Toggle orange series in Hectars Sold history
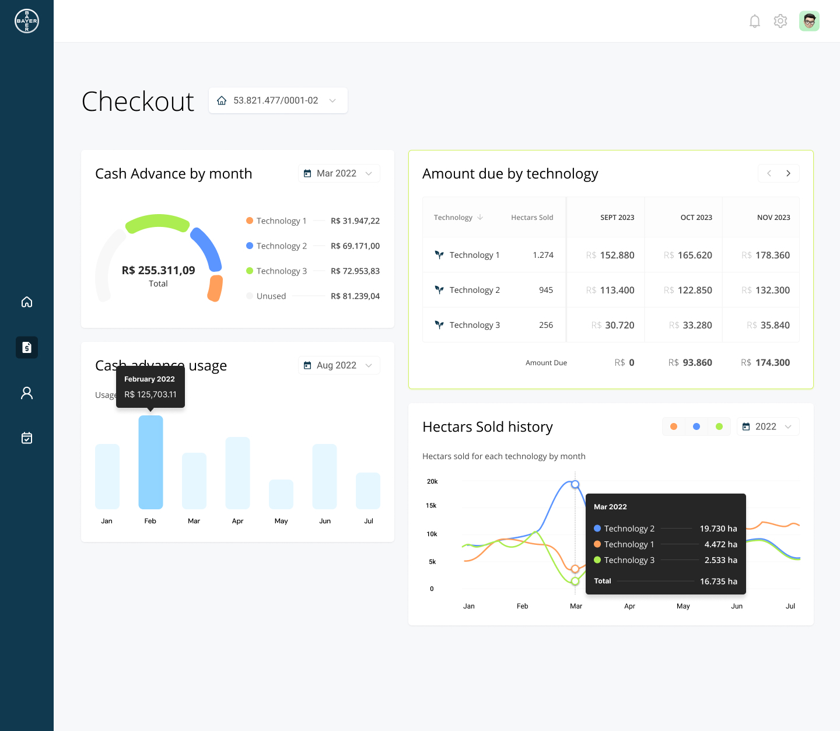Viewport: 840px width, 731px height. click(674, 426)
